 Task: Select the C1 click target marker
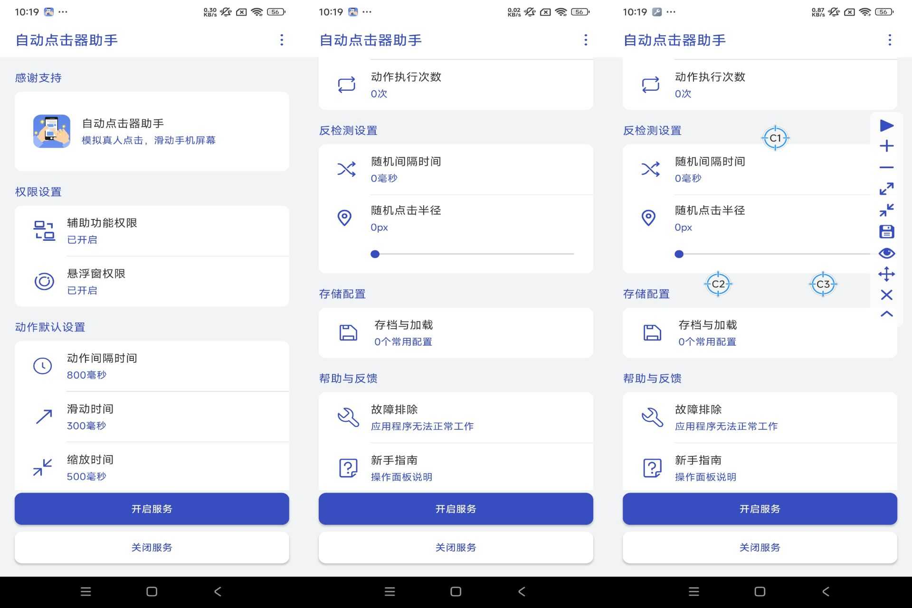click(775, 138)
